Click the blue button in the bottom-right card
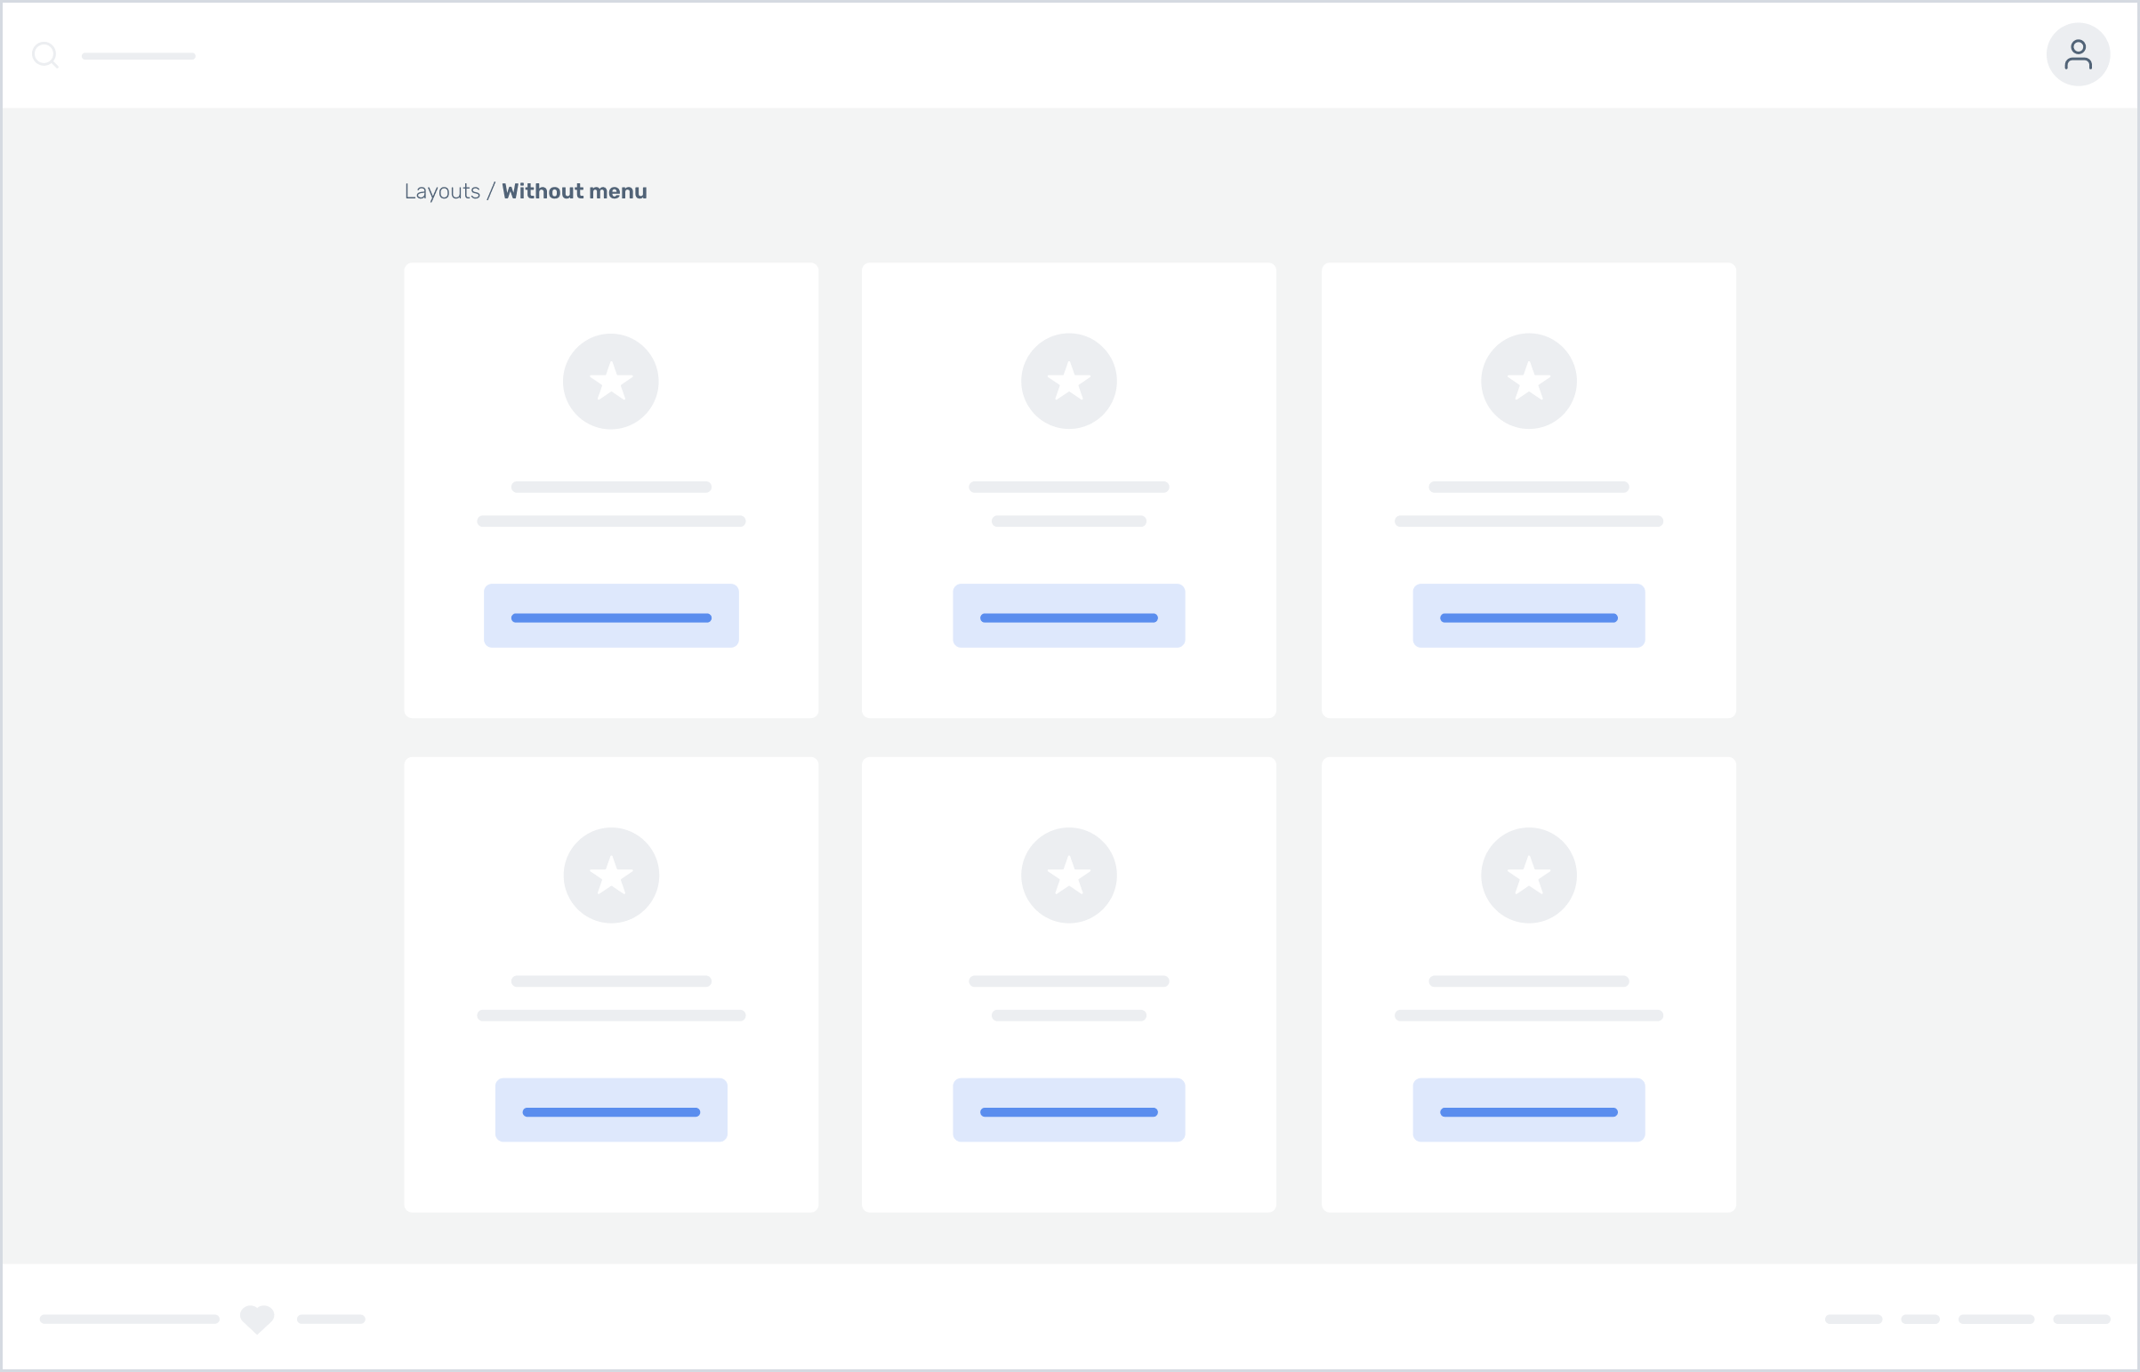This screenshot has width=2140, height=1372. point(1528,1110)
